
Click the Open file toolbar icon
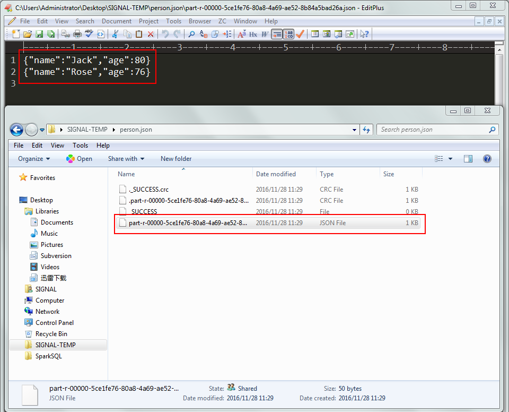pyautogui.click(x=28, y=34)
